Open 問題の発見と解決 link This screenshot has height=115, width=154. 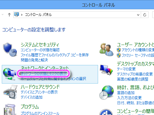[x=34, y=60]
